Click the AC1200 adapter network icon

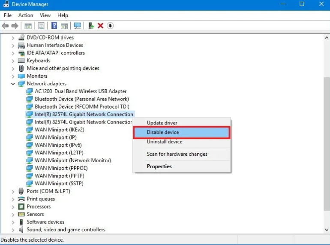(30, 91)
